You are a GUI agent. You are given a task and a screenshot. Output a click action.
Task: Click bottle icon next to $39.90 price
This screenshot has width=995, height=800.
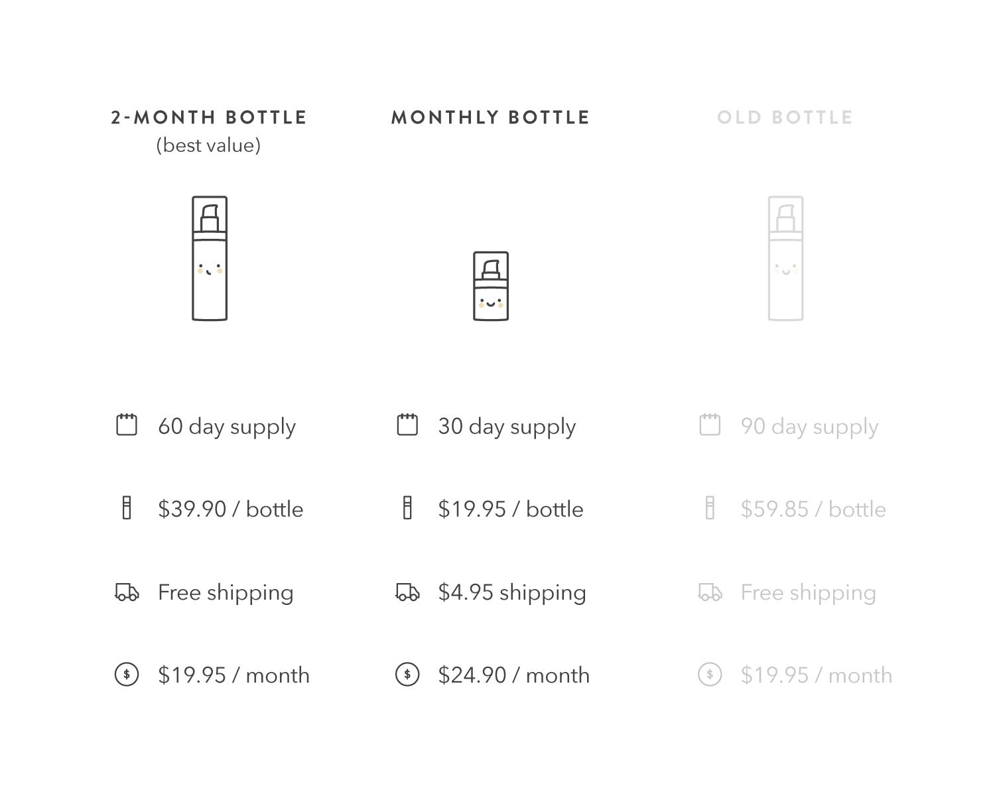(x=127, y=507)
